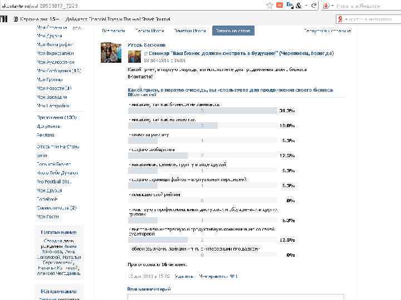Click "Вернуться к странице" link

tap(327, 31)
